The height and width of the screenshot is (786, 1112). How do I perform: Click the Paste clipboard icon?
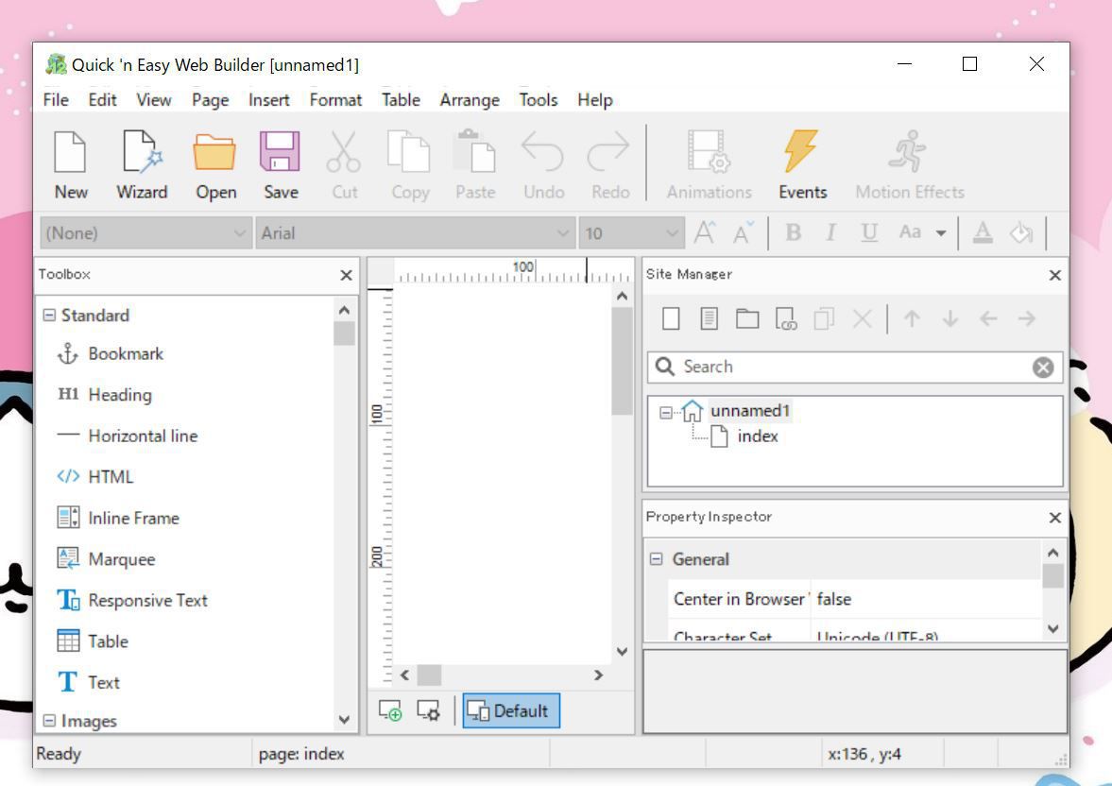coord(475,165)
